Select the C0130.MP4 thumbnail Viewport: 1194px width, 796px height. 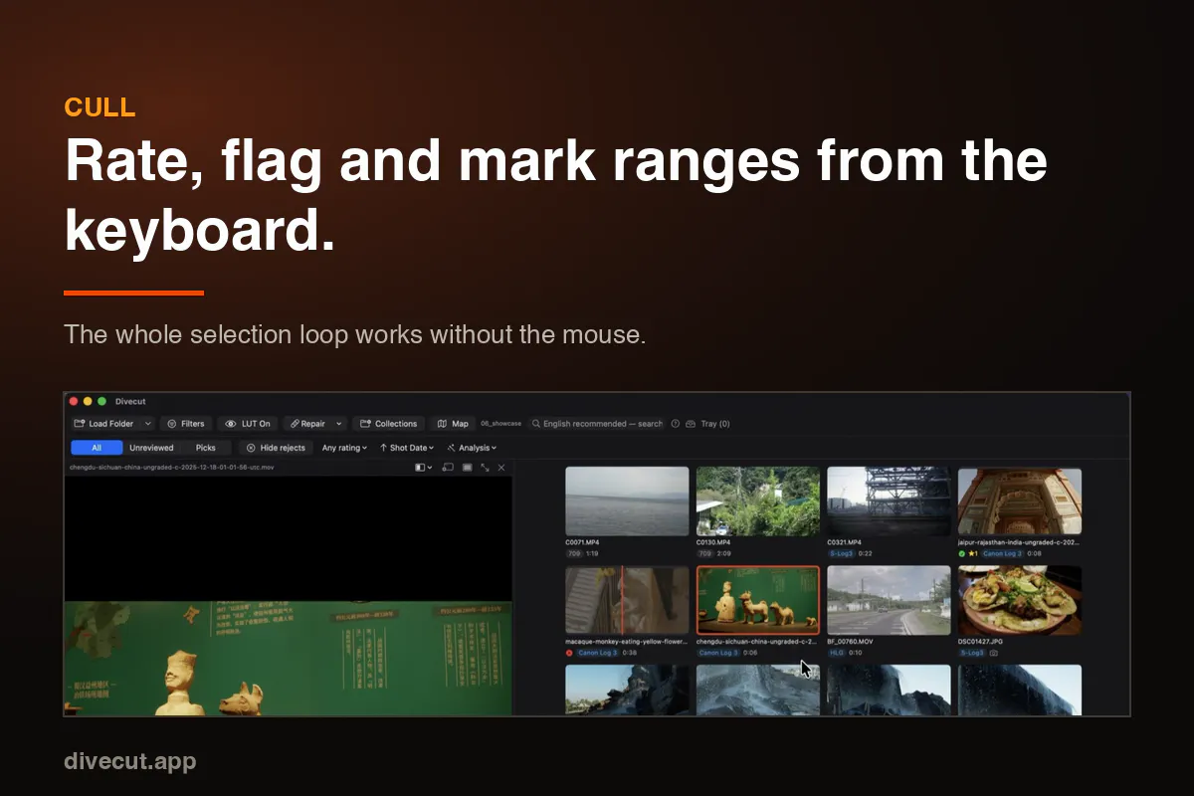pyautogui.click(x=758, y=501)
